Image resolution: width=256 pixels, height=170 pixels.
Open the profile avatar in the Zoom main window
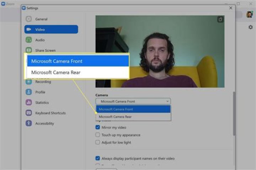pos(250,15)
